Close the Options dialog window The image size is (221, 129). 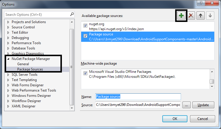pos(212,3)
